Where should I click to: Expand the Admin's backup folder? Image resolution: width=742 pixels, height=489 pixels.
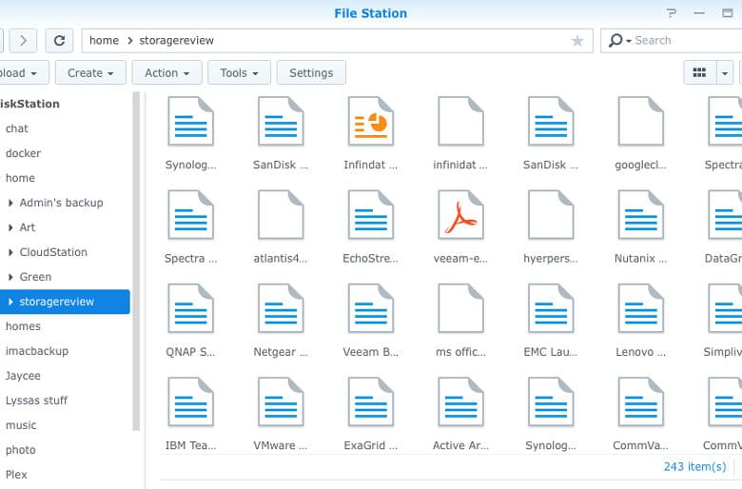(x=10, y=203)
